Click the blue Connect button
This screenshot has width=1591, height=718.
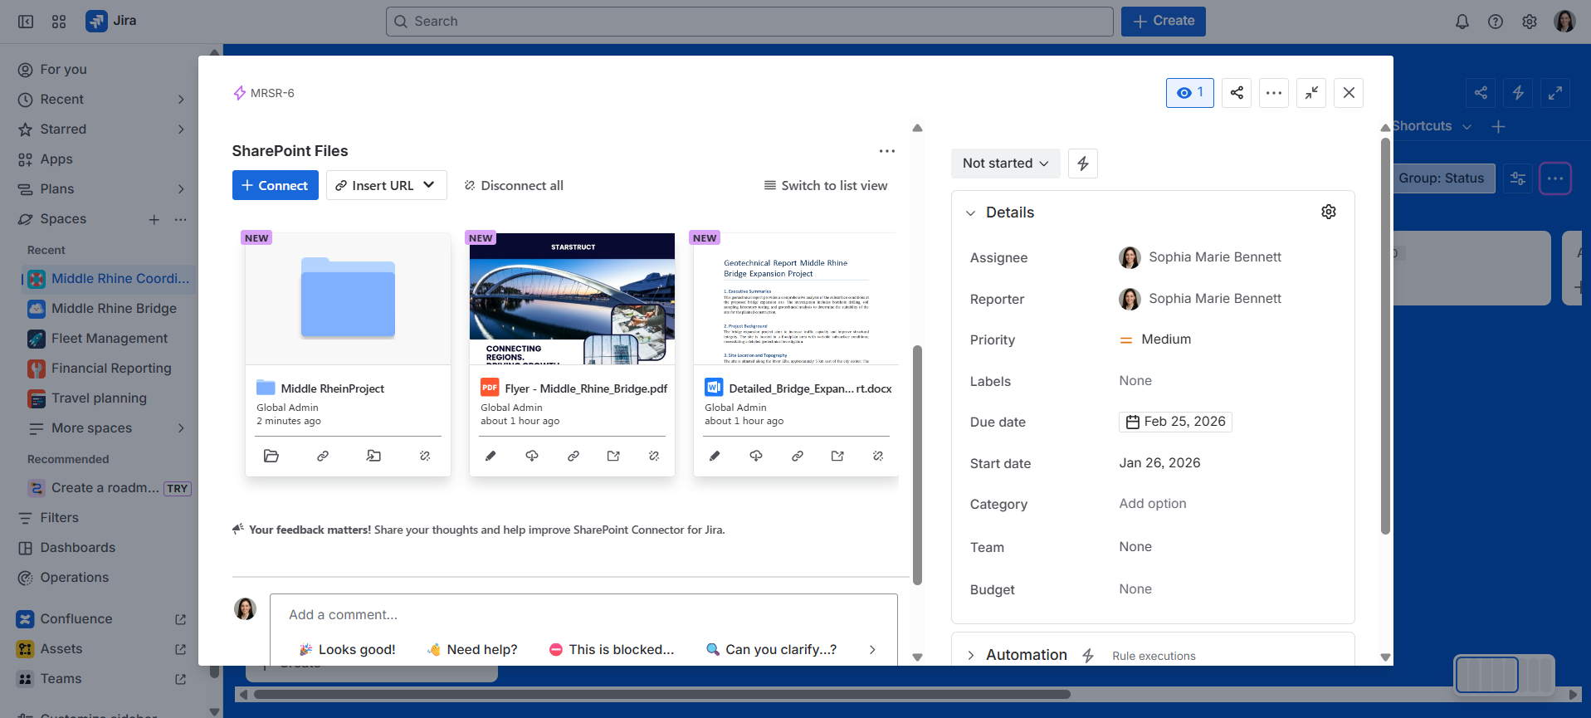pyautogui.click(x=275, y=186)
